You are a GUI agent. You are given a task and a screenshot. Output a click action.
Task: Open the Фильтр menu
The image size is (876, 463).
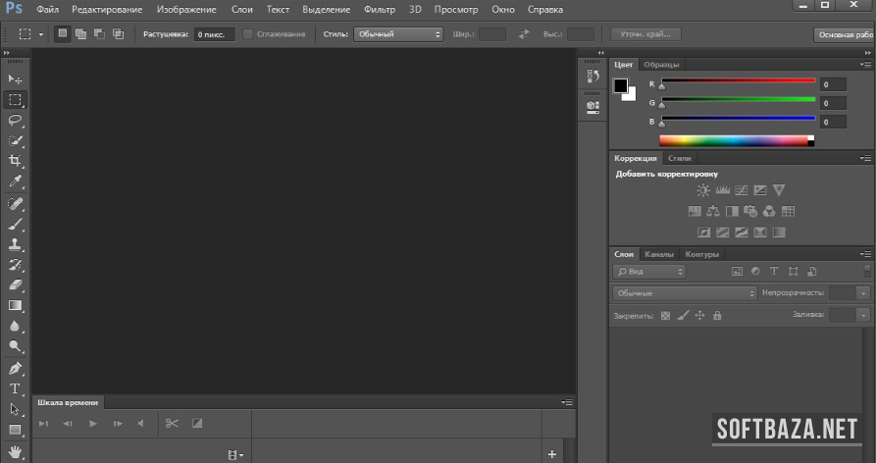click(x=379, y=9)
